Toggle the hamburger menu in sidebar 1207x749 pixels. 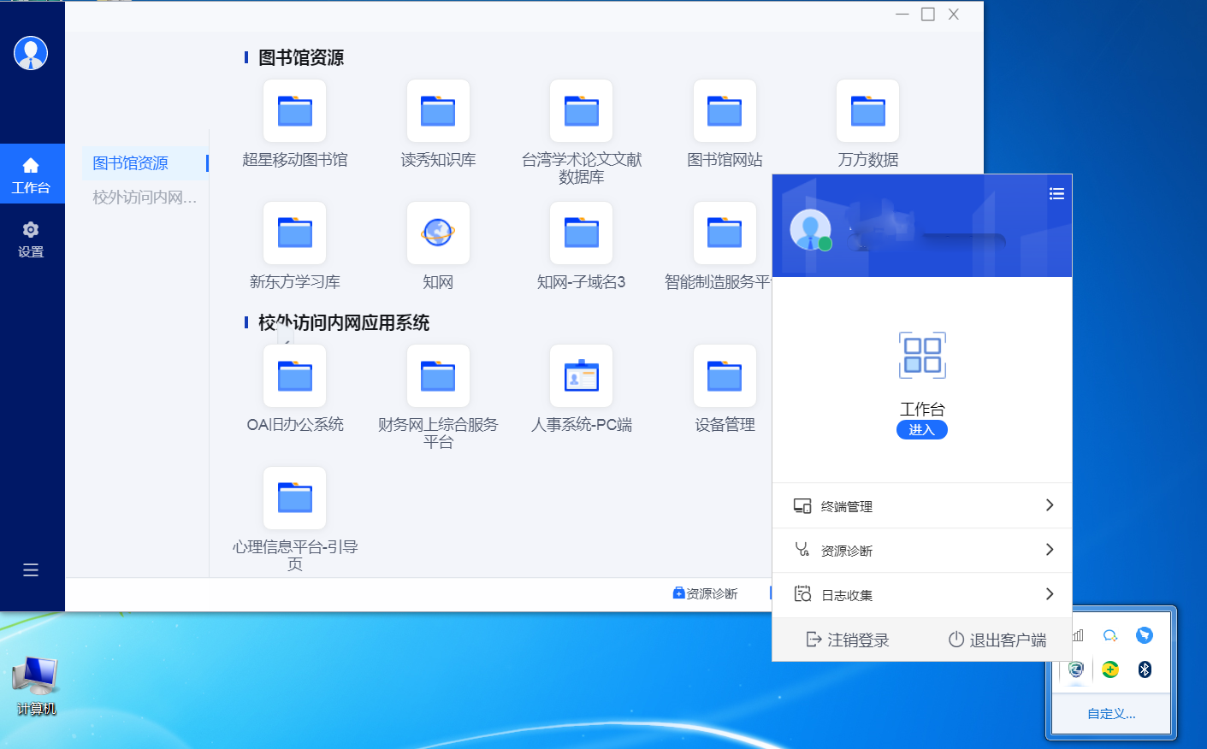(x=31, y=570)
